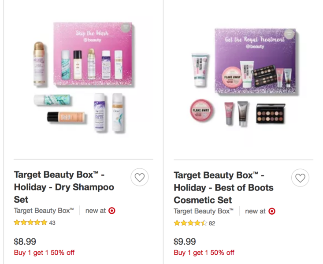Click Target bullseye logo under Dry Shampoo Set

click(x=112, y=211)
